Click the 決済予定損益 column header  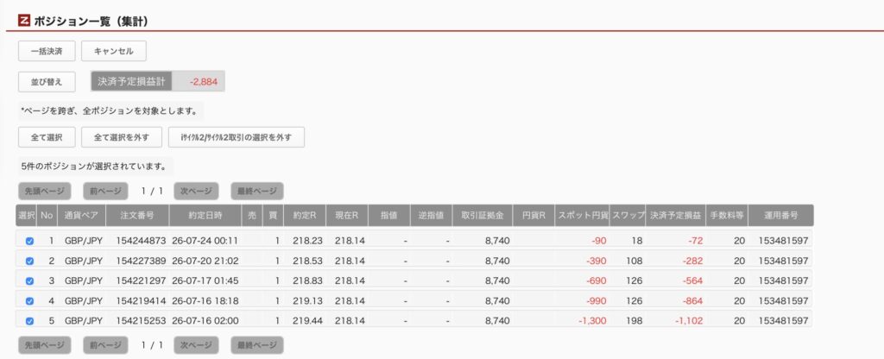coord(675,215)
